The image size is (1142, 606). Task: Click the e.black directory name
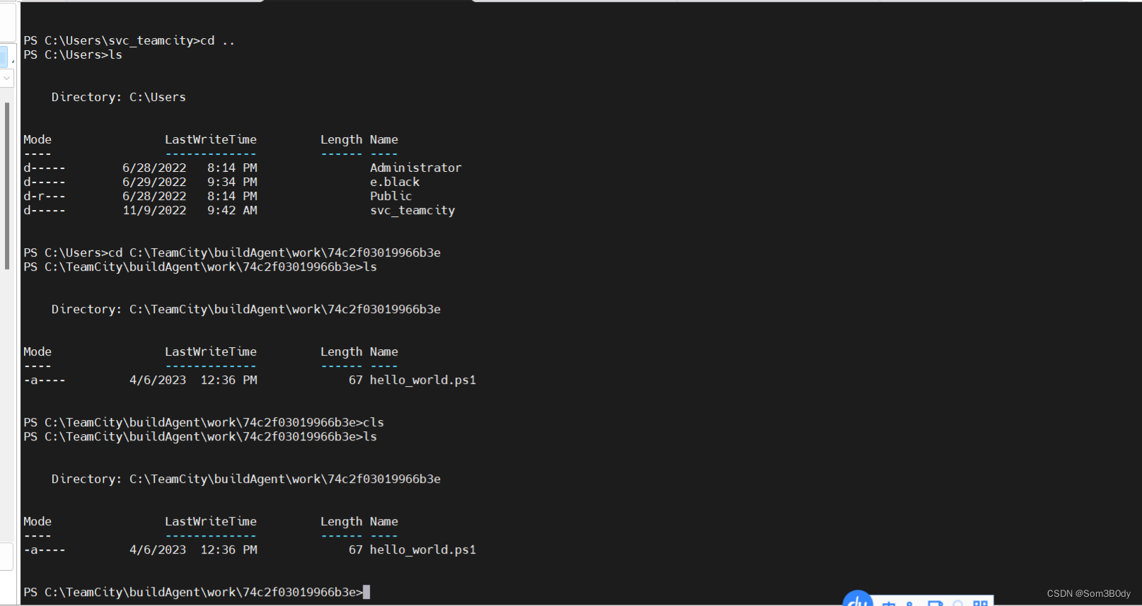(395, 182)
